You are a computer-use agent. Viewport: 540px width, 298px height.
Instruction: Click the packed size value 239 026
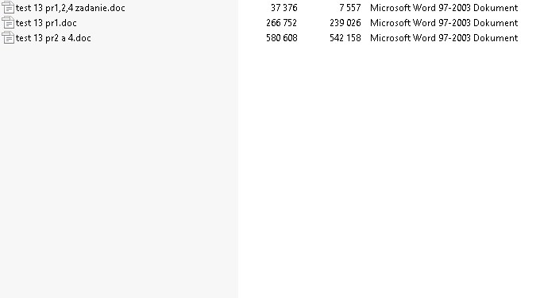point(345,23)
